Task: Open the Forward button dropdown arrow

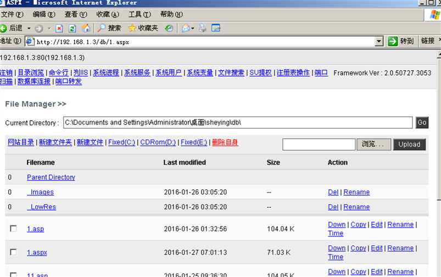Action: (49, 29)
